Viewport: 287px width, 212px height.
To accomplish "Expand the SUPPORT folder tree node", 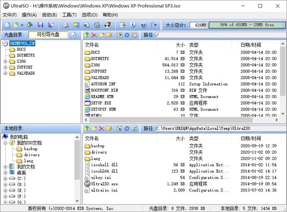I will point(5,67).
